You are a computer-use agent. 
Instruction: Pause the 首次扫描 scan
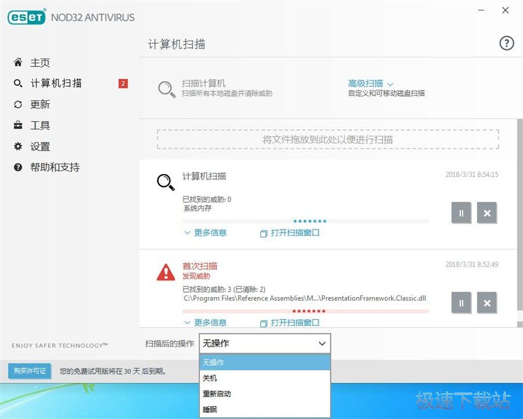pos(461,303)
